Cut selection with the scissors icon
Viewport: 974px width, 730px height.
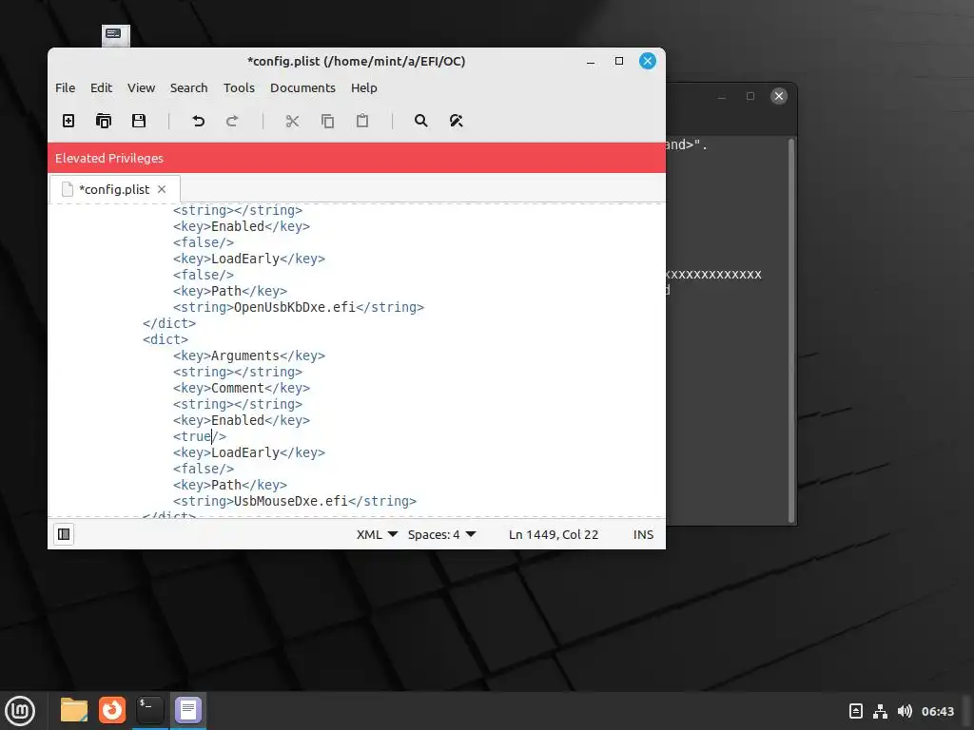(292, 121)
